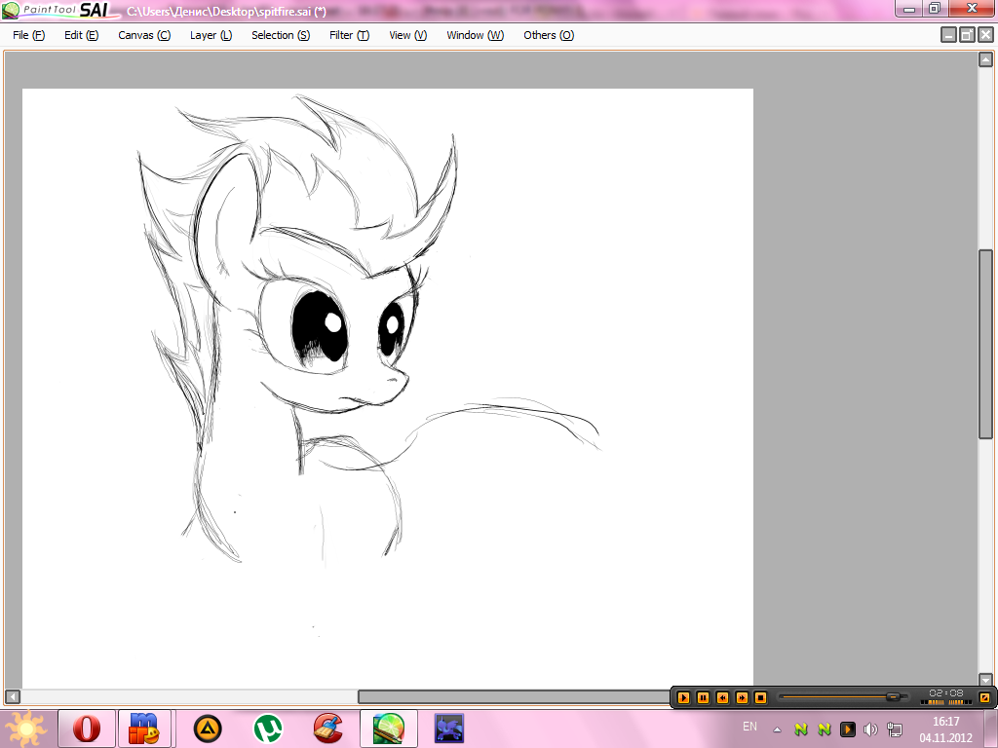
Task: Click the horizontal scrollbar left arrow
Action: pyautogui.click(x=13, y=696)
